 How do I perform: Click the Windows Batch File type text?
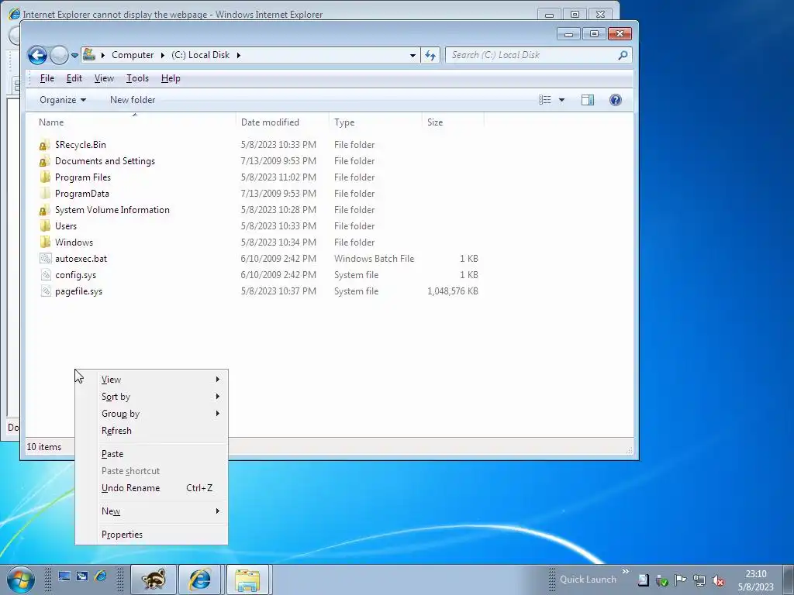point(374,259)
